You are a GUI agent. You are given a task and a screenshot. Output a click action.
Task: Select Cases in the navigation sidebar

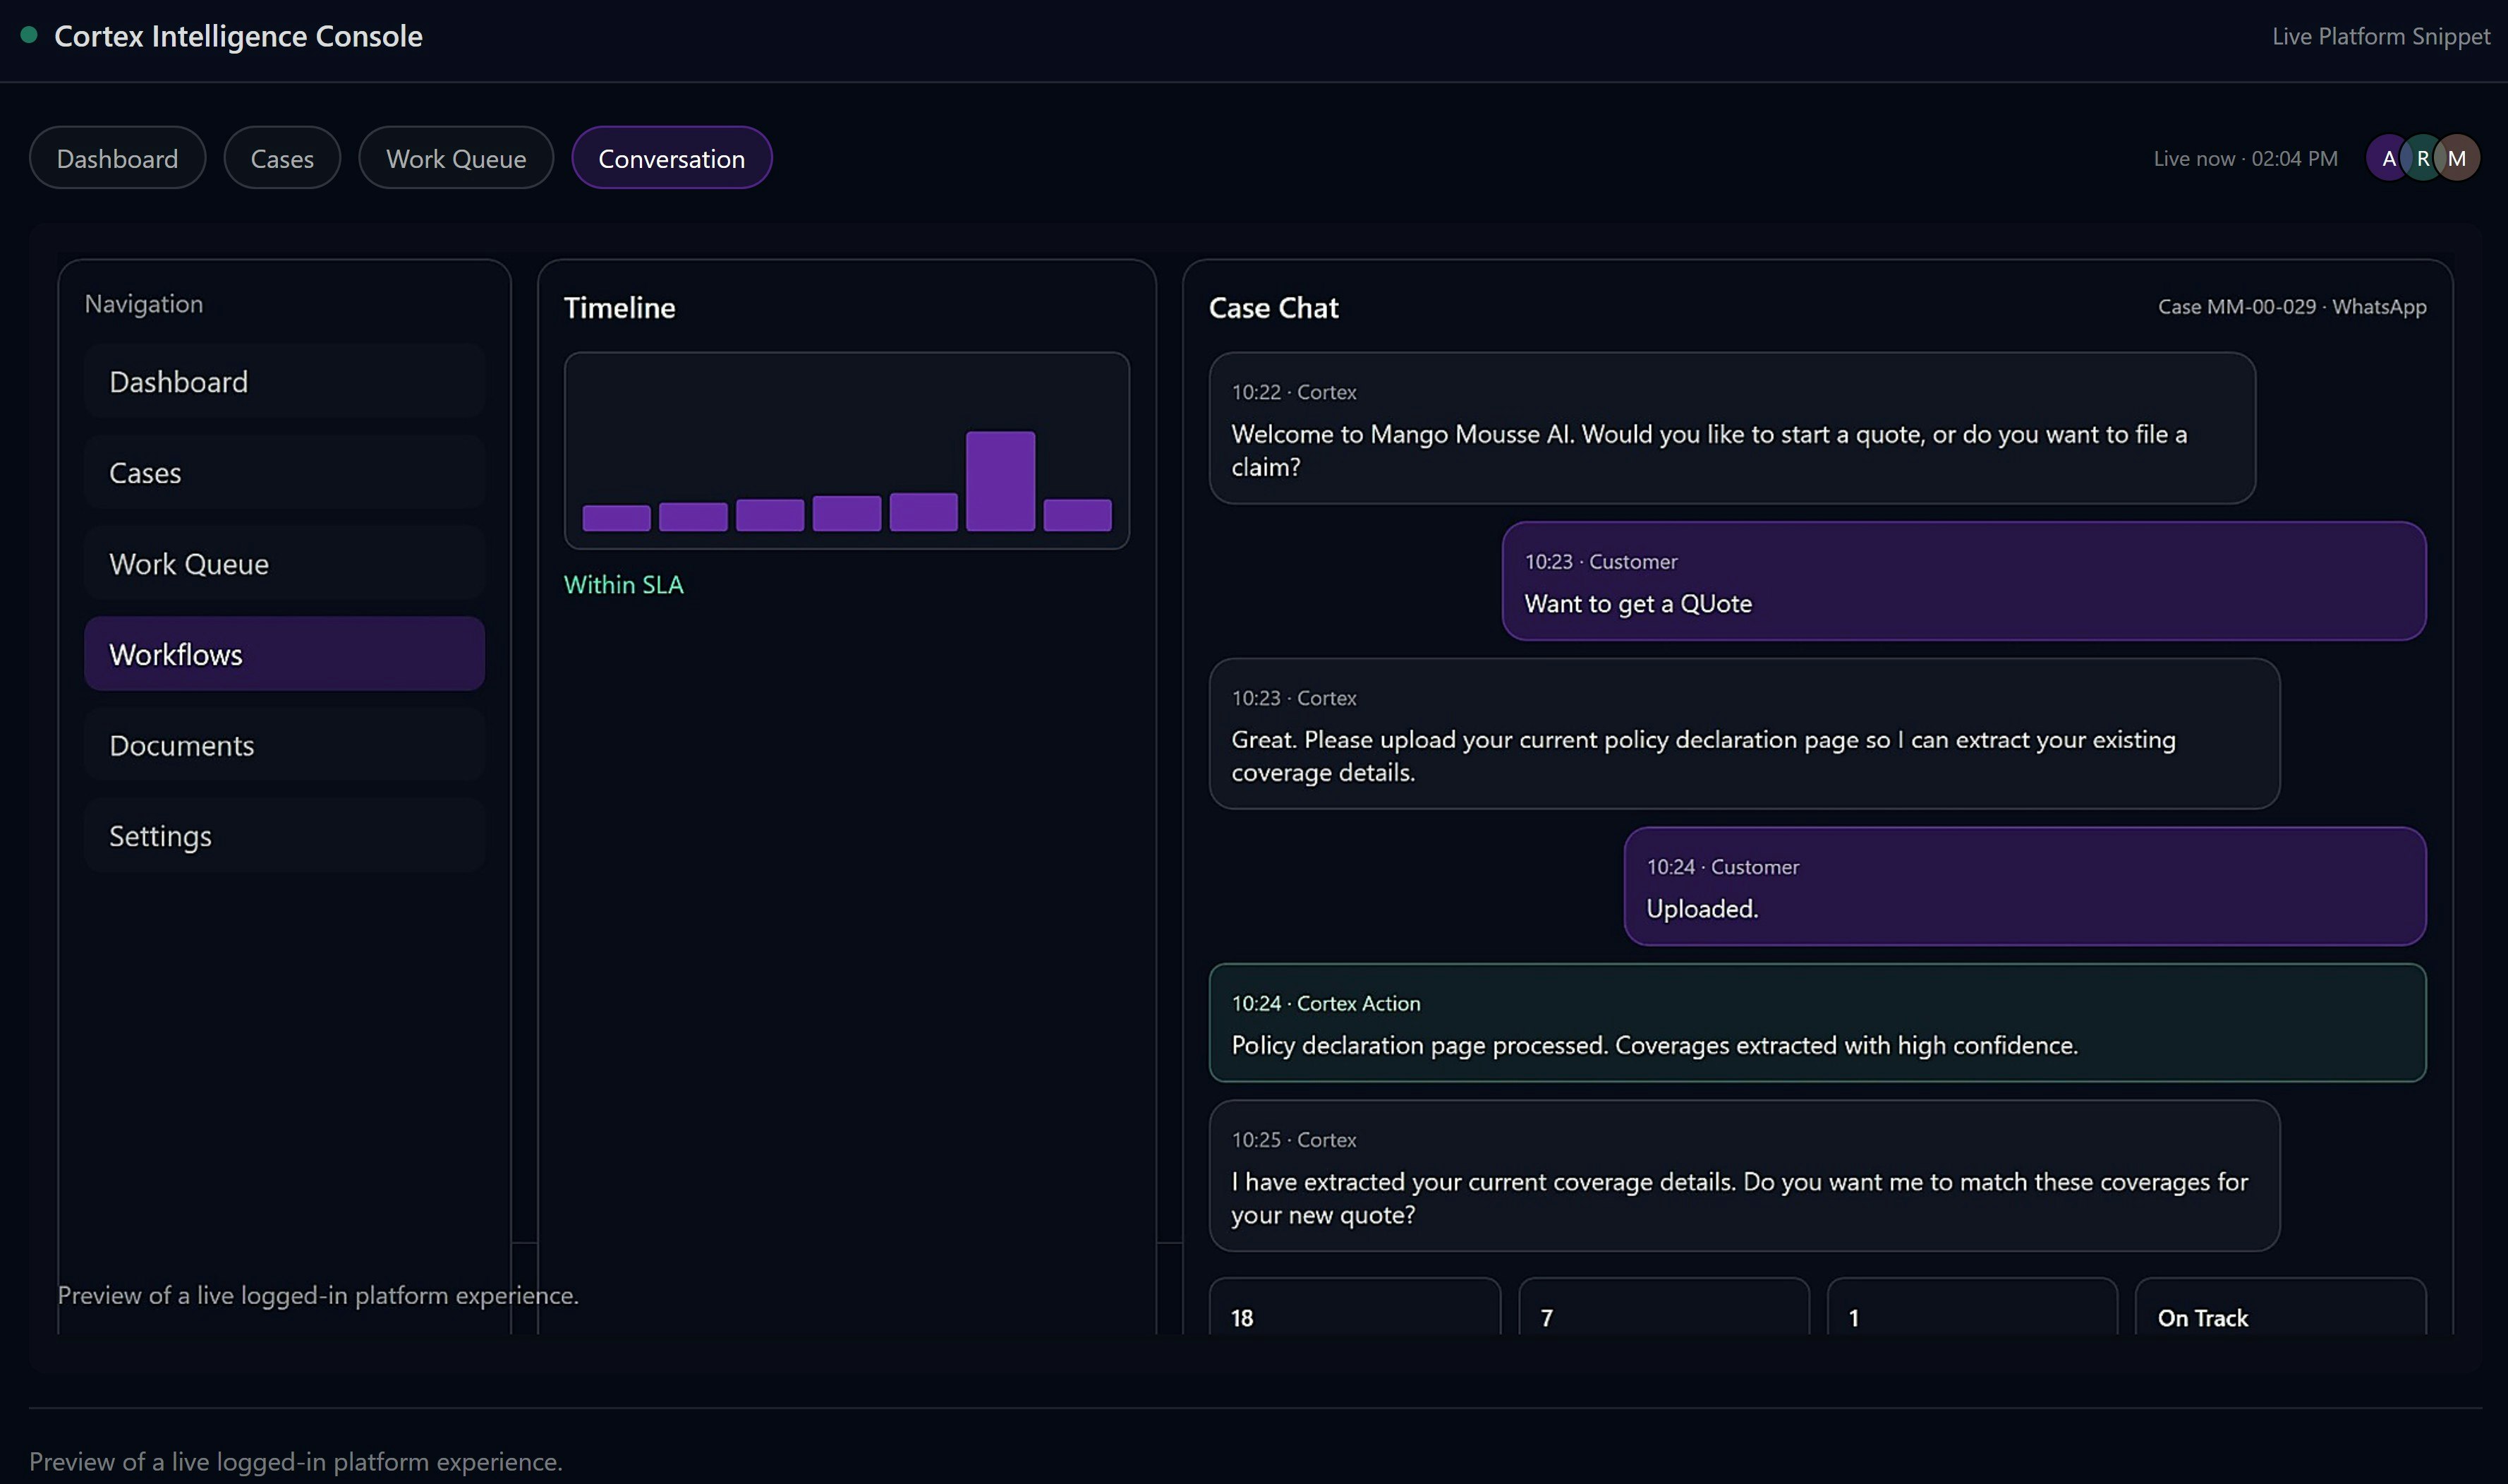(284, 472)
